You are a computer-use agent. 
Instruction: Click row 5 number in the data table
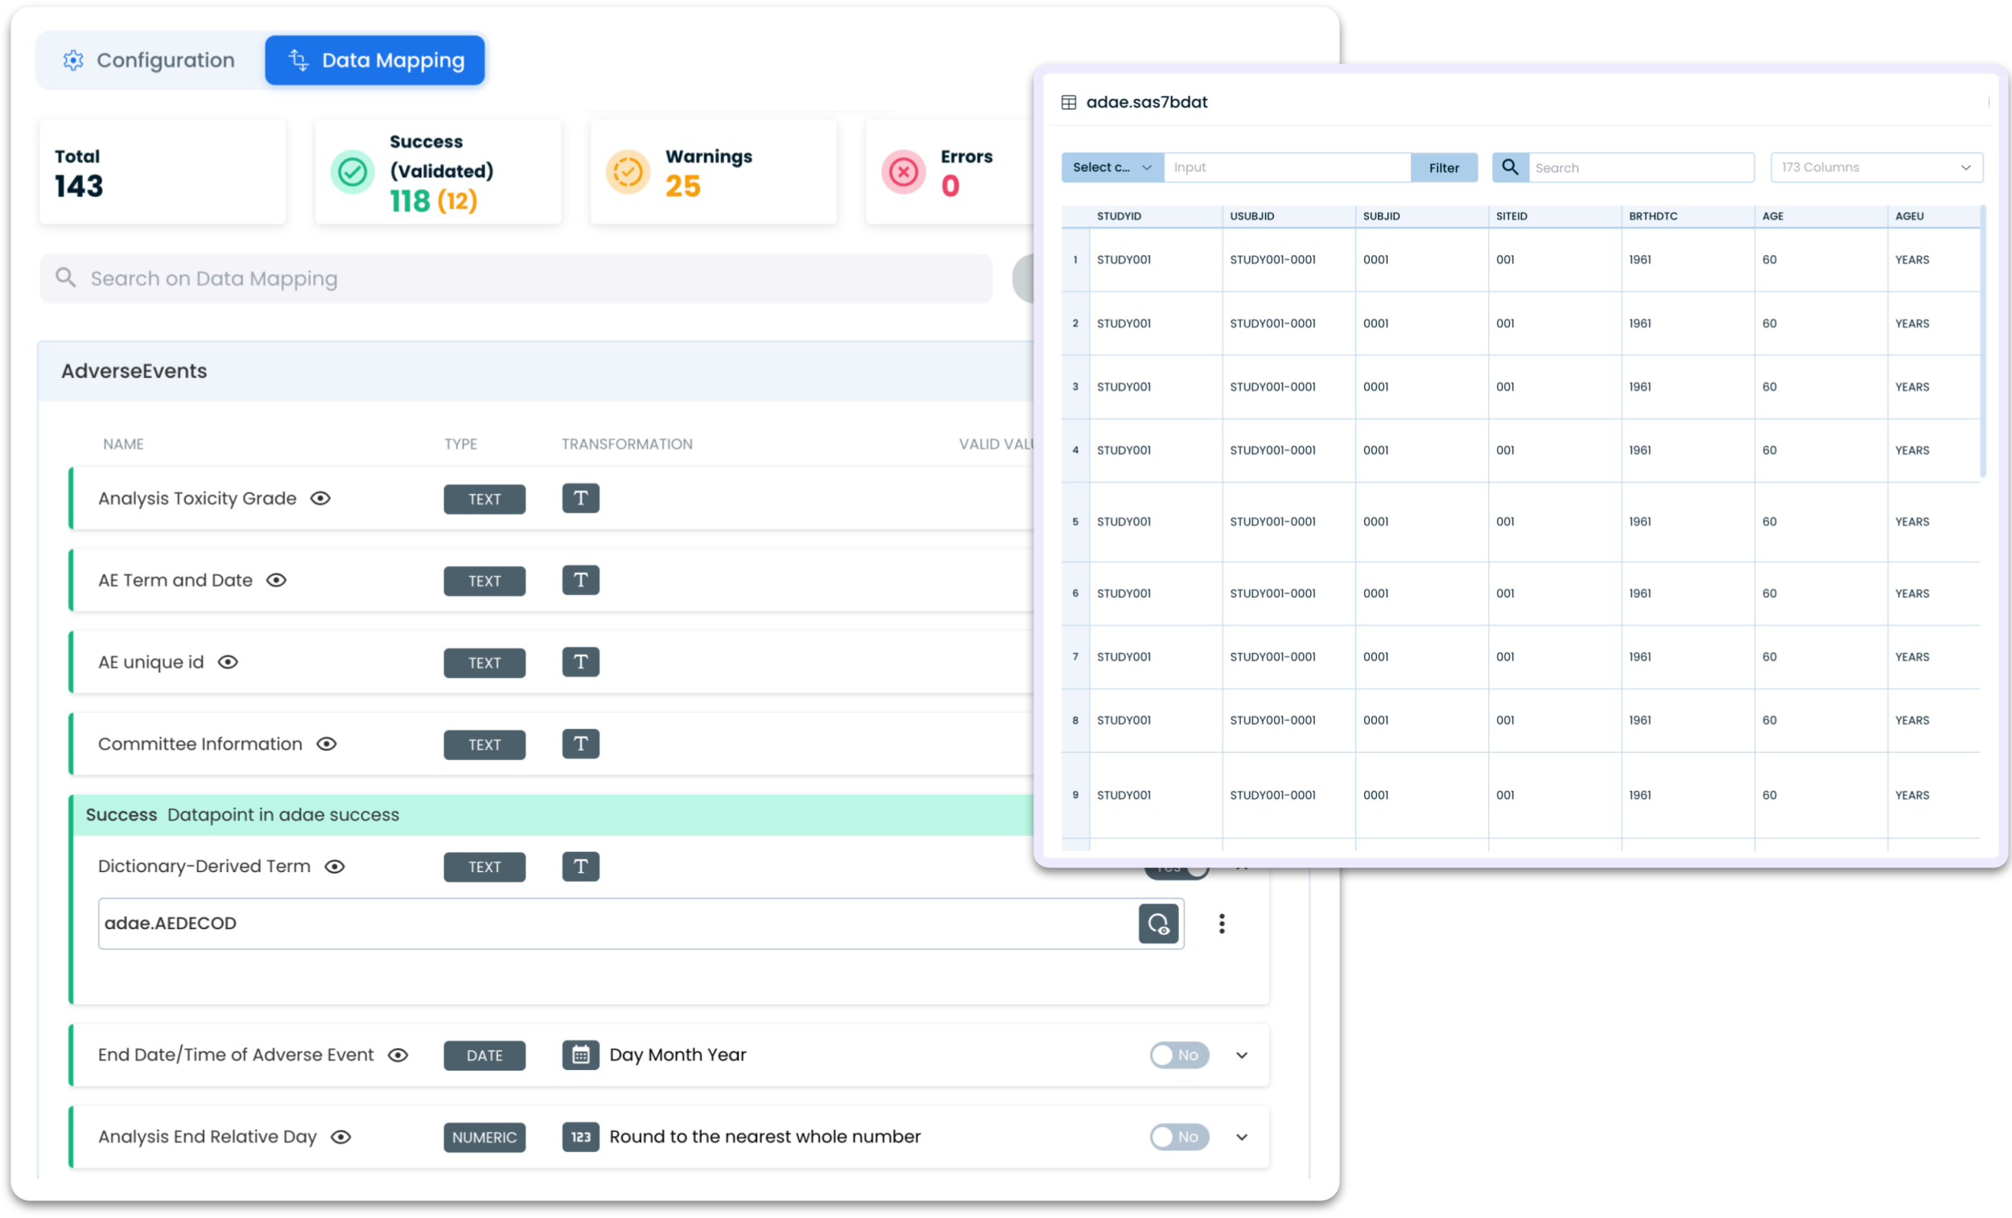point(1075,521)
